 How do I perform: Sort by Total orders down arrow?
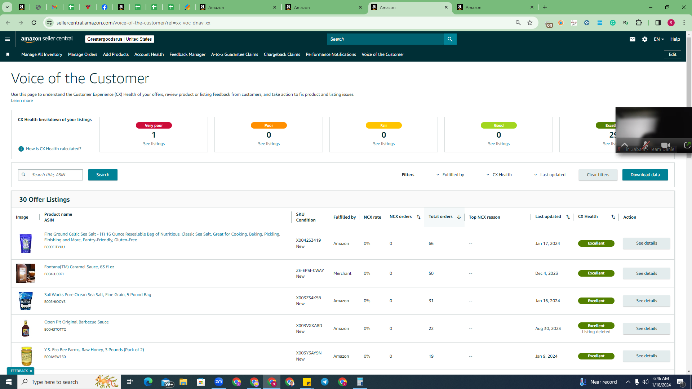click(x=459, y=217)
